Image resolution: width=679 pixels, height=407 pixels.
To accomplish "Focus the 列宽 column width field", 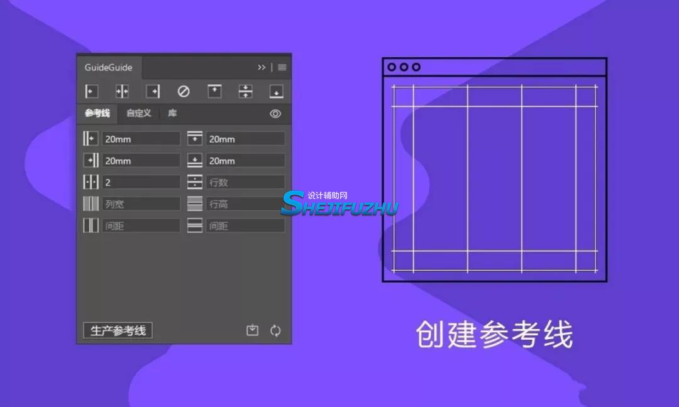I will tap(141, 203).
